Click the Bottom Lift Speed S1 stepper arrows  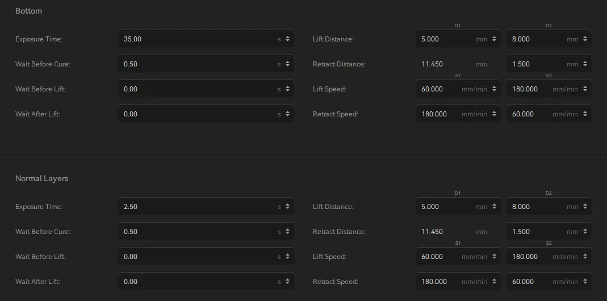pos(494,89)
